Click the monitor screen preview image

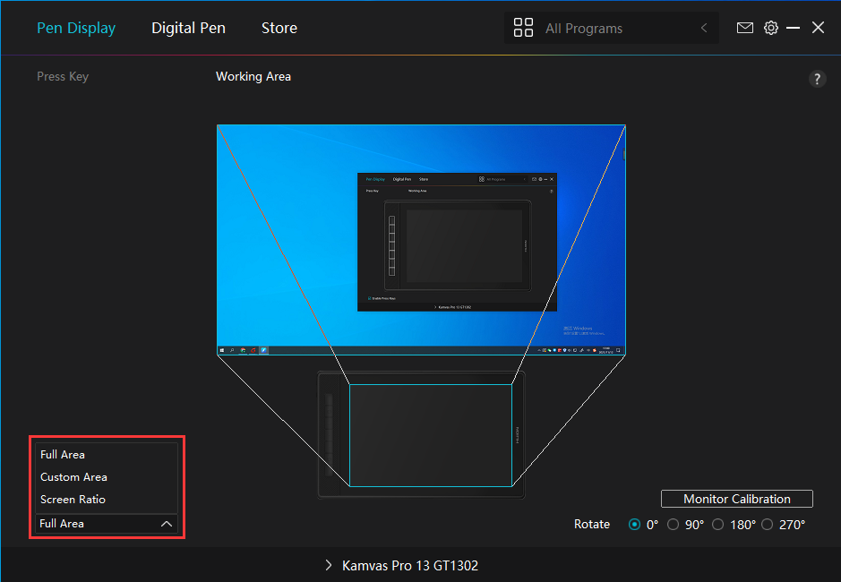[x=421, y=240]
